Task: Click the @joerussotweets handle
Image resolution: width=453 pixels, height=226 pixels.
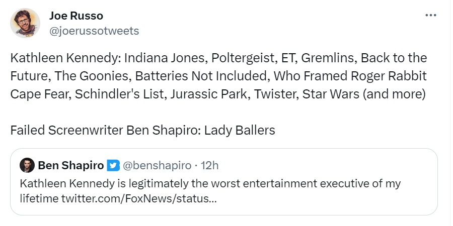Action: click(94, 31)
